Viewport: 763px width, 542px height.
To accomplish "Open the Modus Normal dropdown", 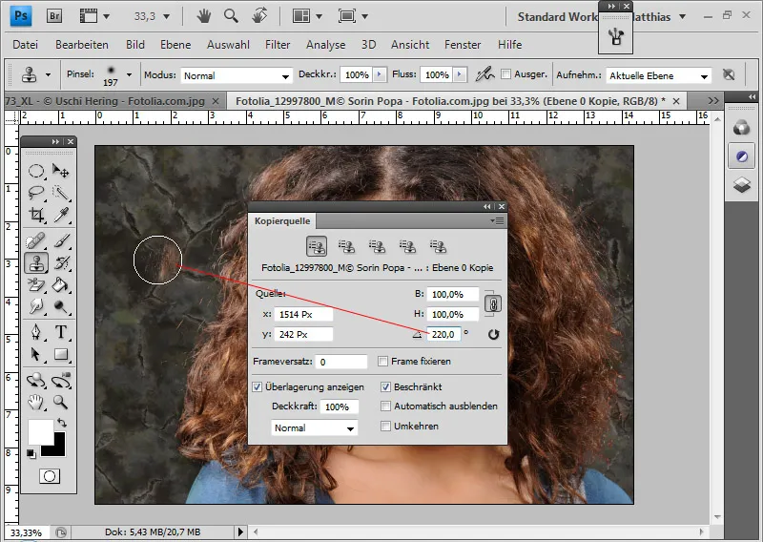I will click(237, 75).
